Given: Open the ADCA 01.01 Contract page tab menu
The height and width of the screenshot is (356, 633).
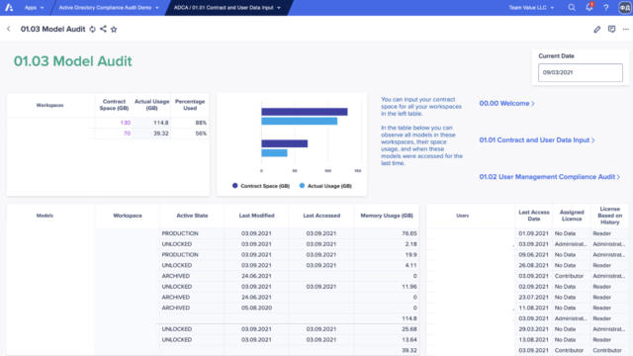Looking at the screenshot, I should [227, 8].
